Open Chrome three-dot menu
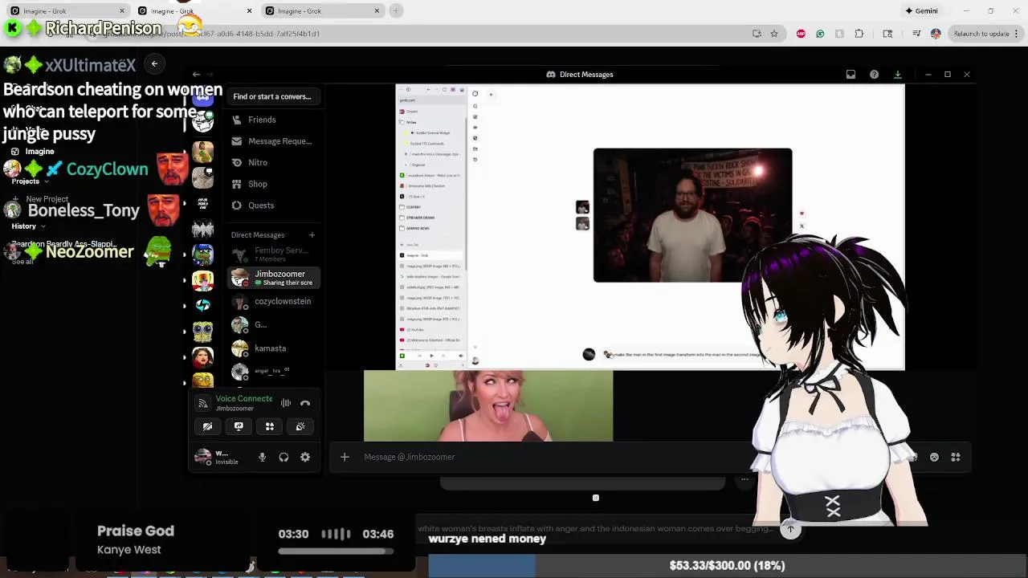 (1018, 34)
